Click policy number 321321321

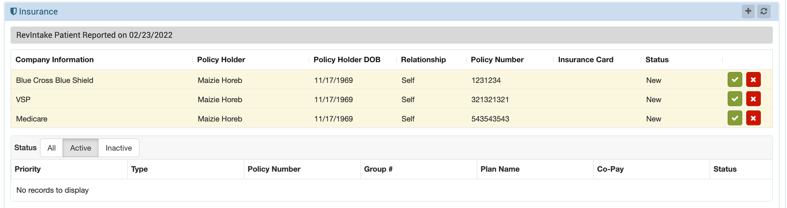coord(490,100)
